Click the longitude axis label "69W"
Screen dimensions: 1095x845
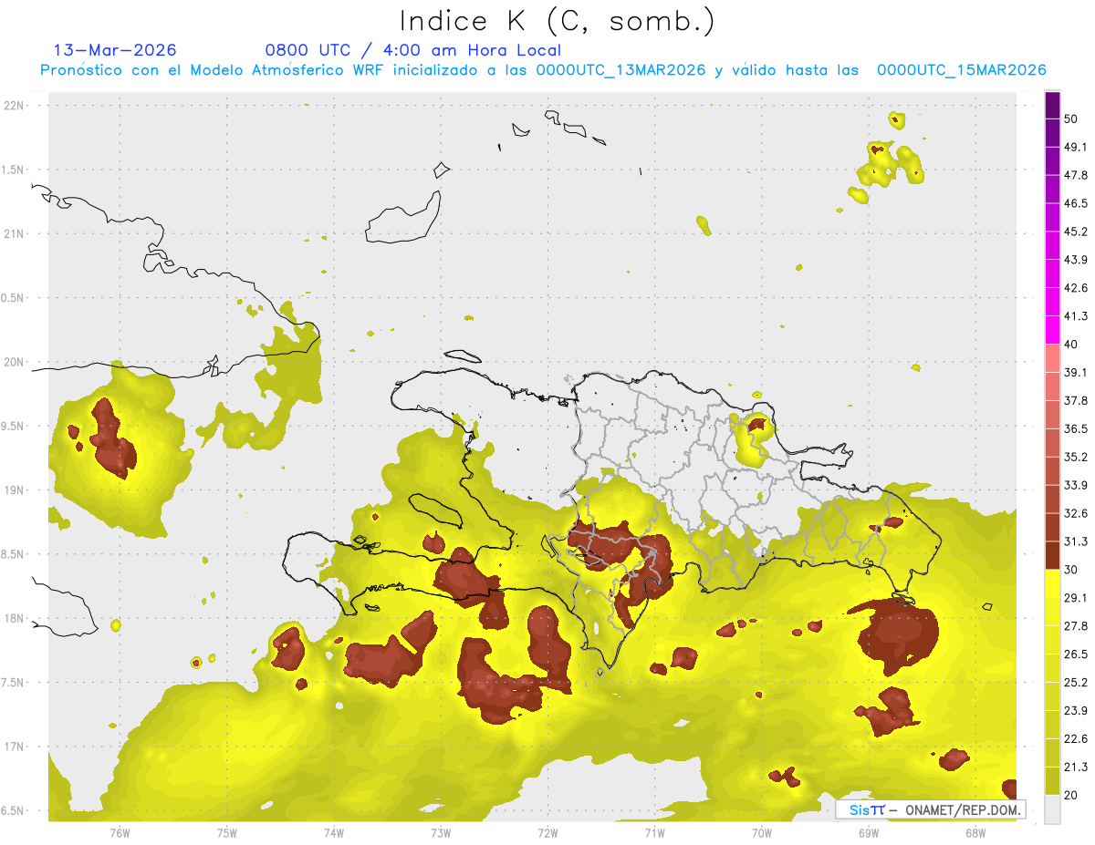pyautogui.click(x=869, y=833)
